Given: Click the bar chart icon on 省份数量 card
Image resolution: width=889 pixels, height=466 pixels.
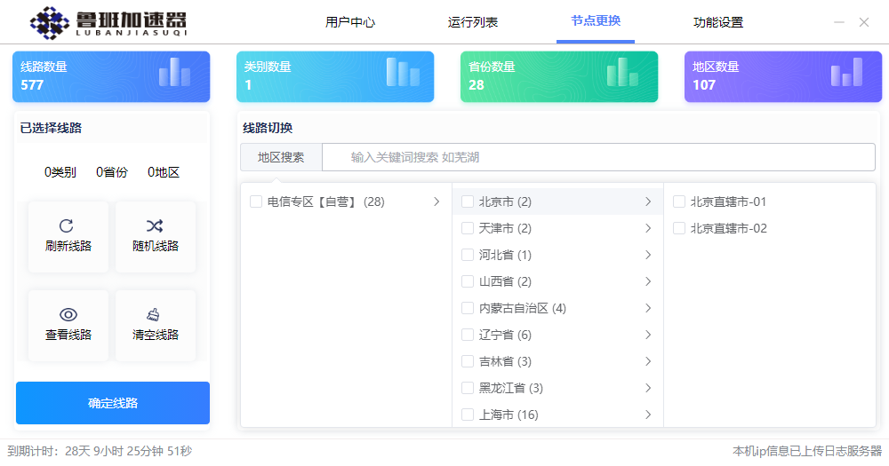Looking at the screenshot, I should pos(622,73).
